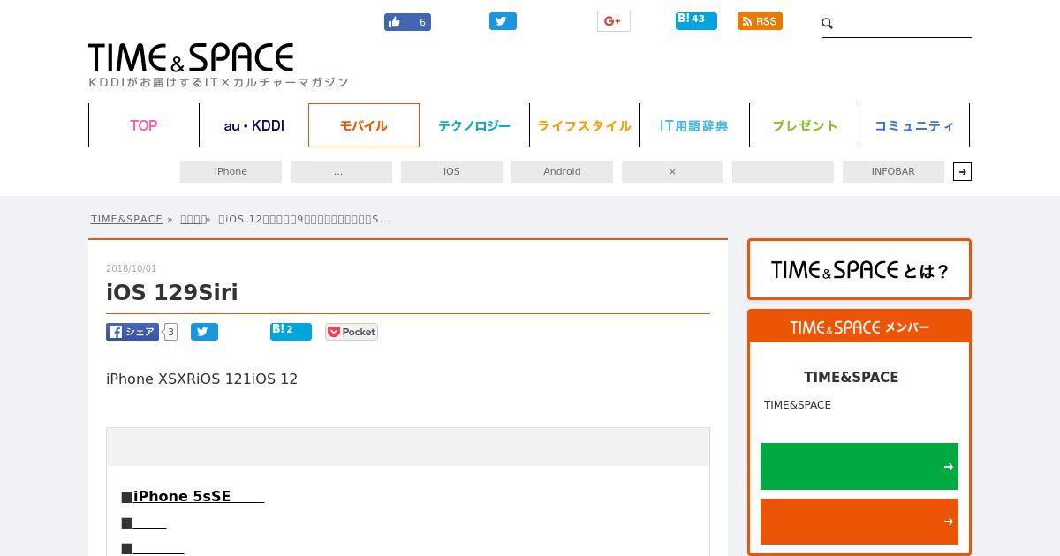Click the second breadcrumb category link
This screenshot has height=556, width=1060.
pos(193,219)
